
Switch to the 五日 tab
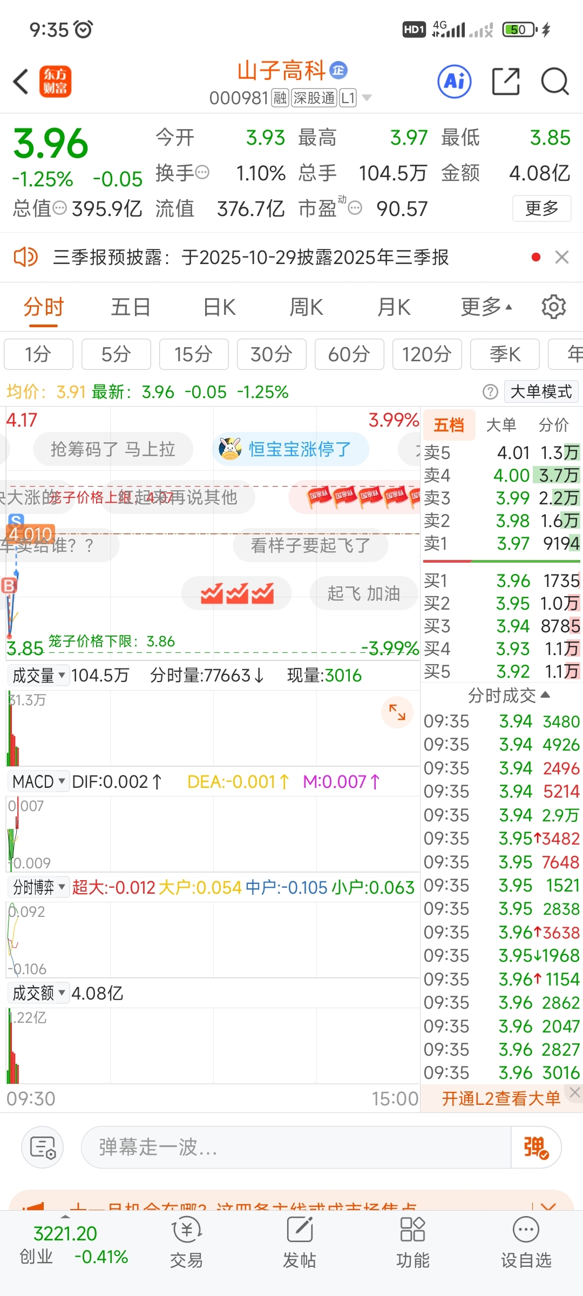tap(131, 307)
